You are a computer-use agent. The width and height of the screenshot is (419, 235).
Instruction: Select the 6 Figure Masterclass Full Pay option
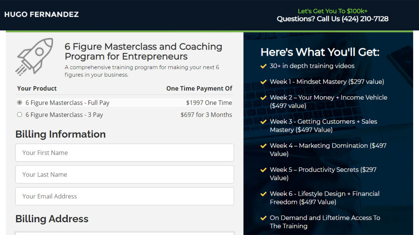(x=19, y=102)
